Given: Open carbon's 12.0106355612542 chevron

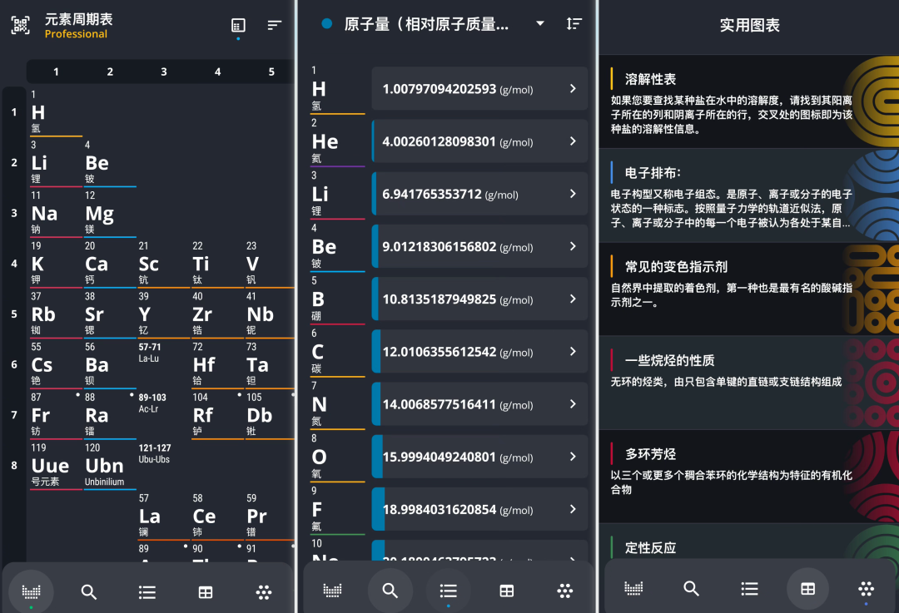Looking at the screenshot, I should coord(573,352).
